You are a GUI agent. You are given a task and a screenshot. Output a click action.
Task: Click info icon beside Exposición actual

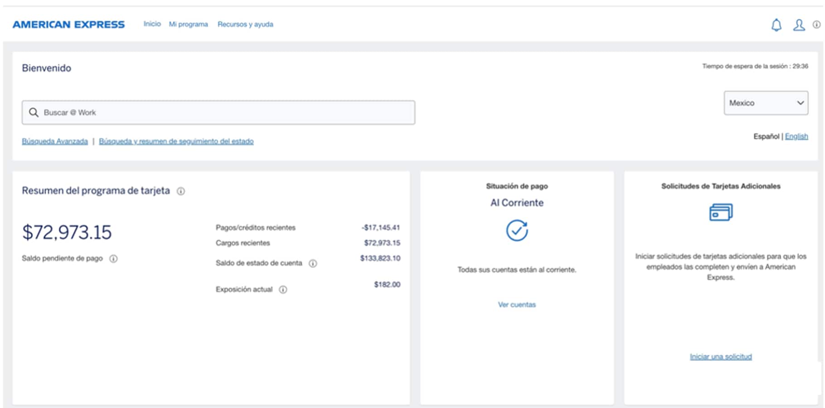pos(283,289)
